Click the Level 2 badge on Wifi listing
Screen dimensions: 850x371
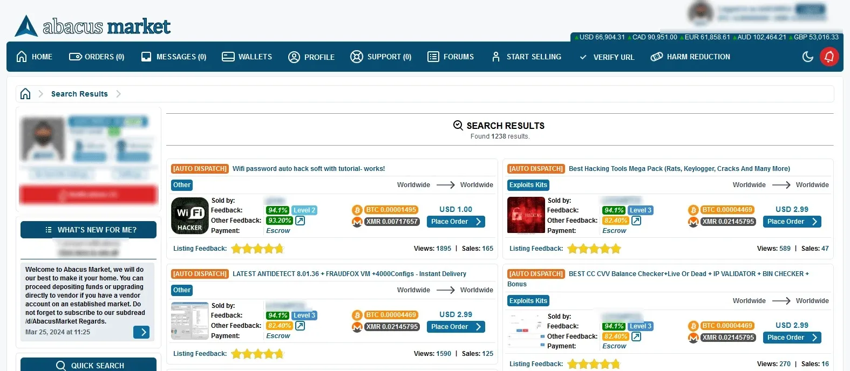(304, 210)
